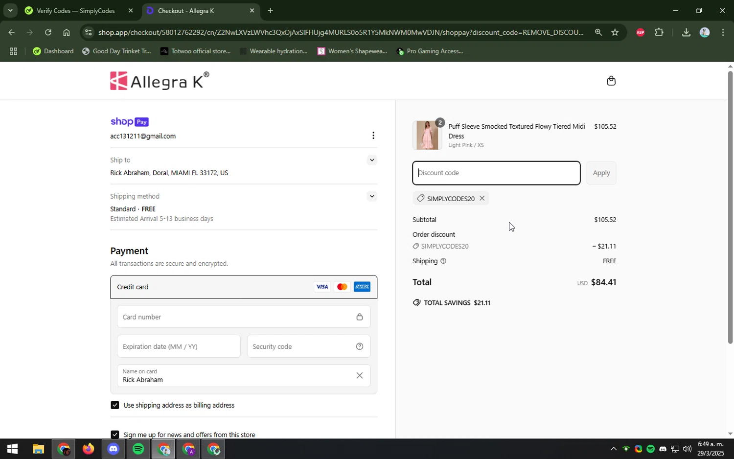The width and height of the screenshot is (734, 459).
Task: Clear the Name on card field
Action: (360, 375)
